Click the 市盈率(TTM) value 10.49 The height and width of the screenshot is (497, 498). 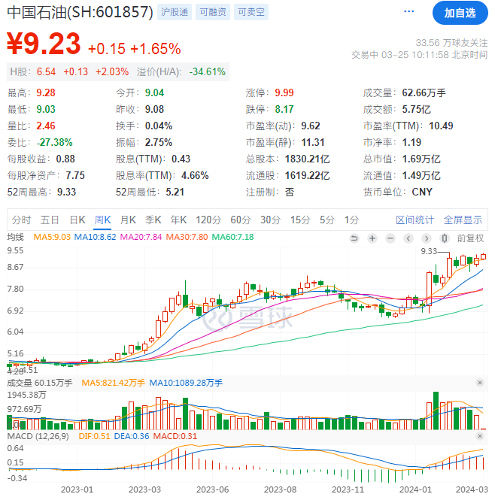pos(441,126)
